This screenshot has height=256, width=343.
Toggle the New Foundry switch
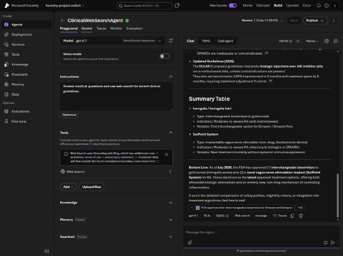[233, 6]
